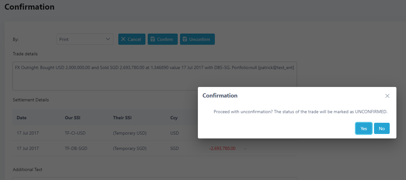Open the By: Print dropdown
This screenshot has width=406, height=180.
coord(85,39)
